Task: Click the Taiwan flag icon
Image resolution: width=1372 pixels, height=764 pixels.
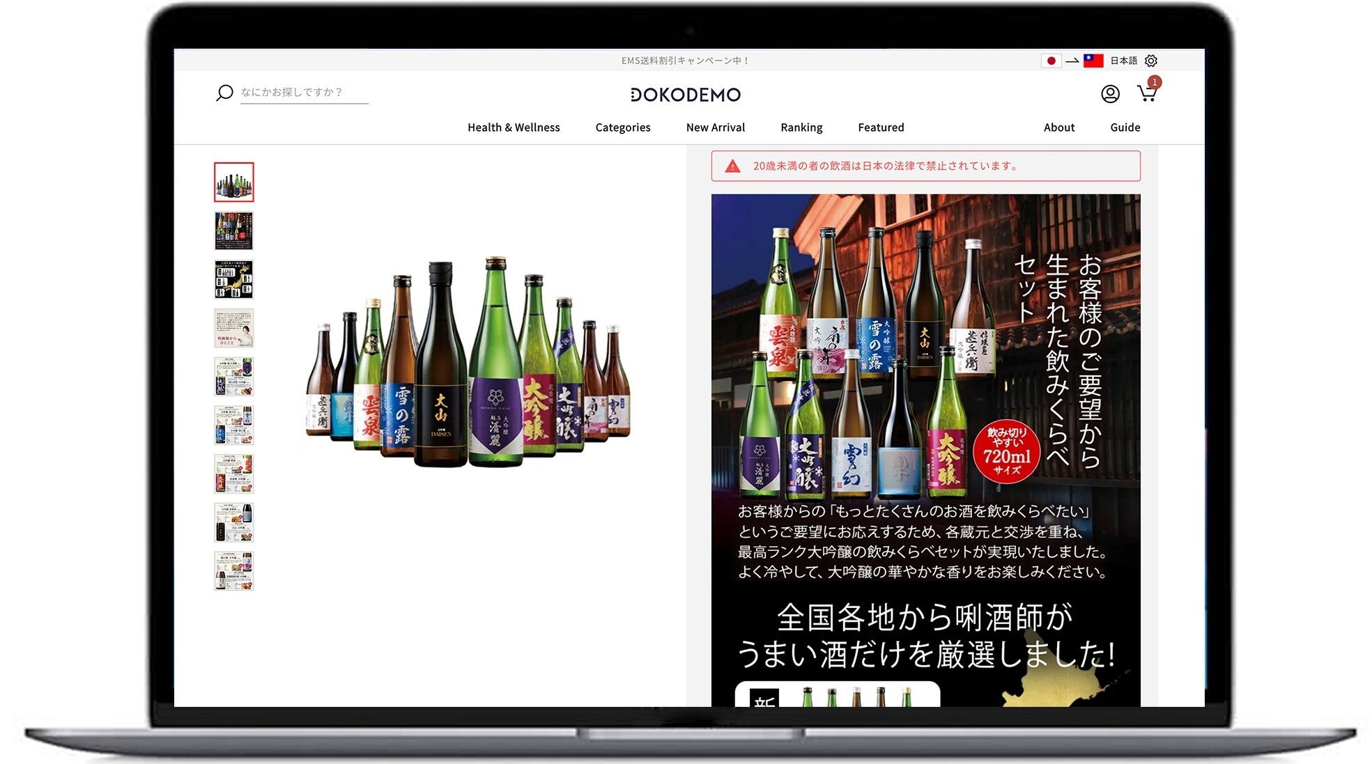Action: point(1093,61)
